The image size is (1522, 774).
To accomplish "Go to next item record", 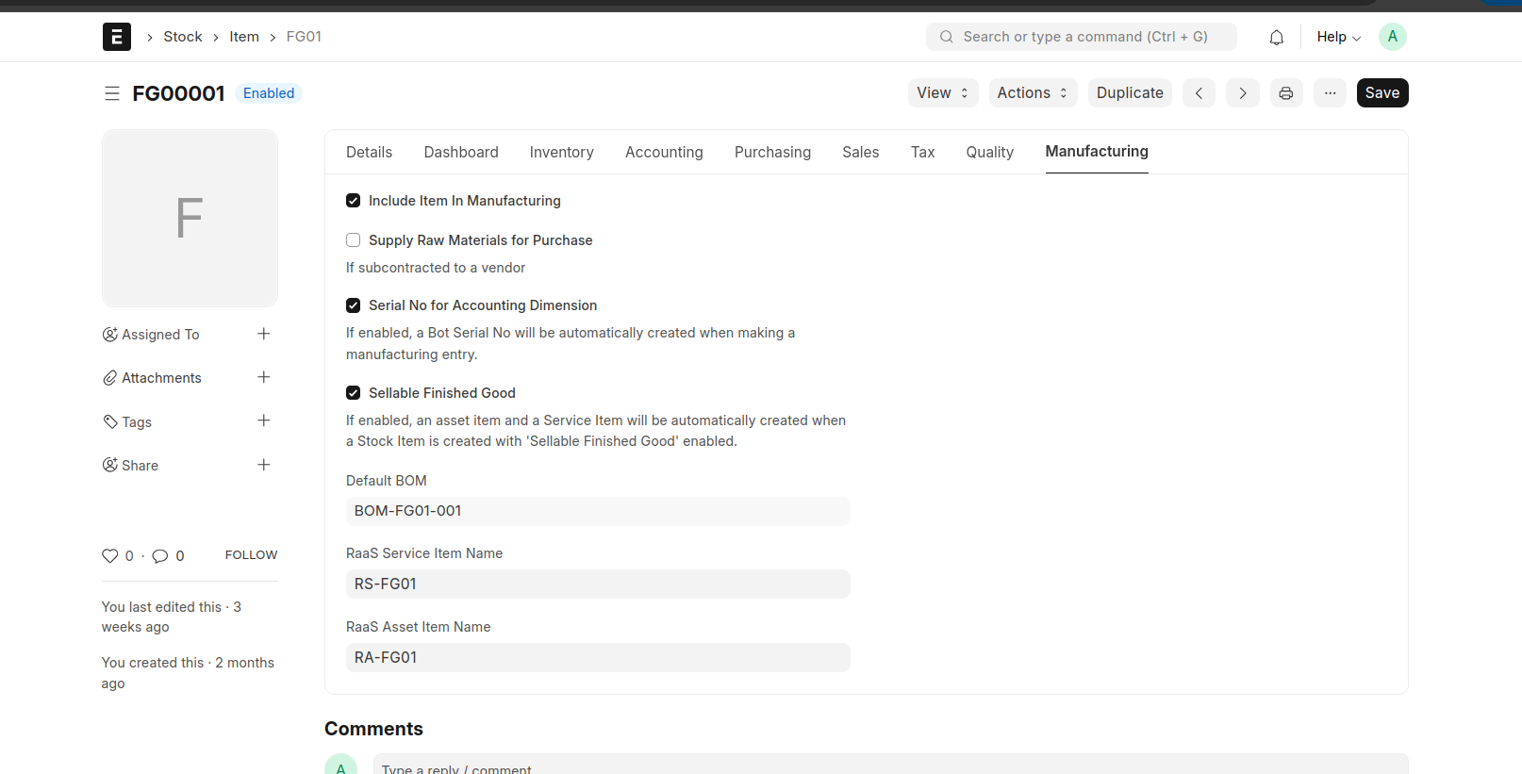I will [x=1242, y=93].
